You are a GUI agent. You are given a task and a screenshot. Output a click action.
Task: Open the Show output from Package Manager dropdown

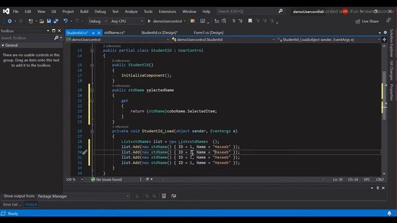pyautogui.click(x=84, y=196)
